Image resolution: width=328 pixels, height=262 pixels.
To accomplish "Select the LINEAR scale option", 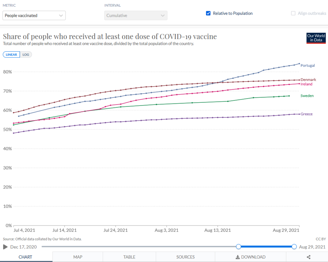I will (11, 55).
